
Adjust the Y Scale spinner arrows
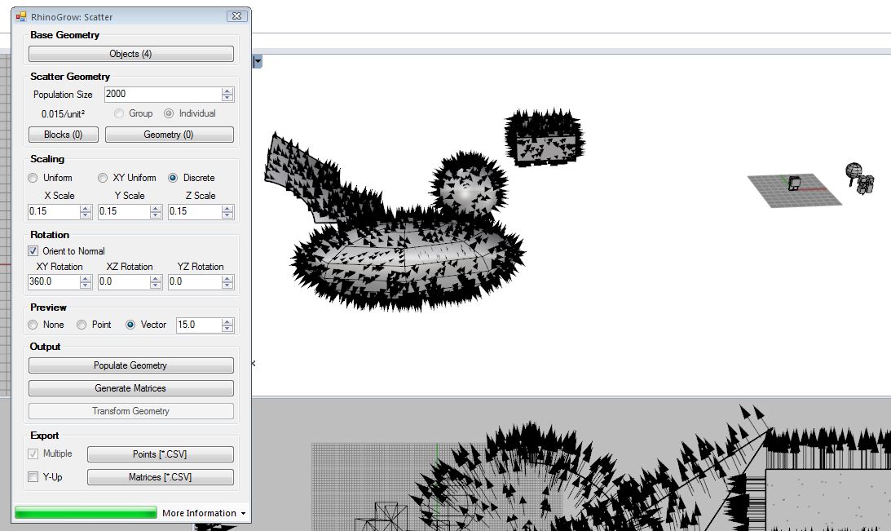(x=156, y=211)
